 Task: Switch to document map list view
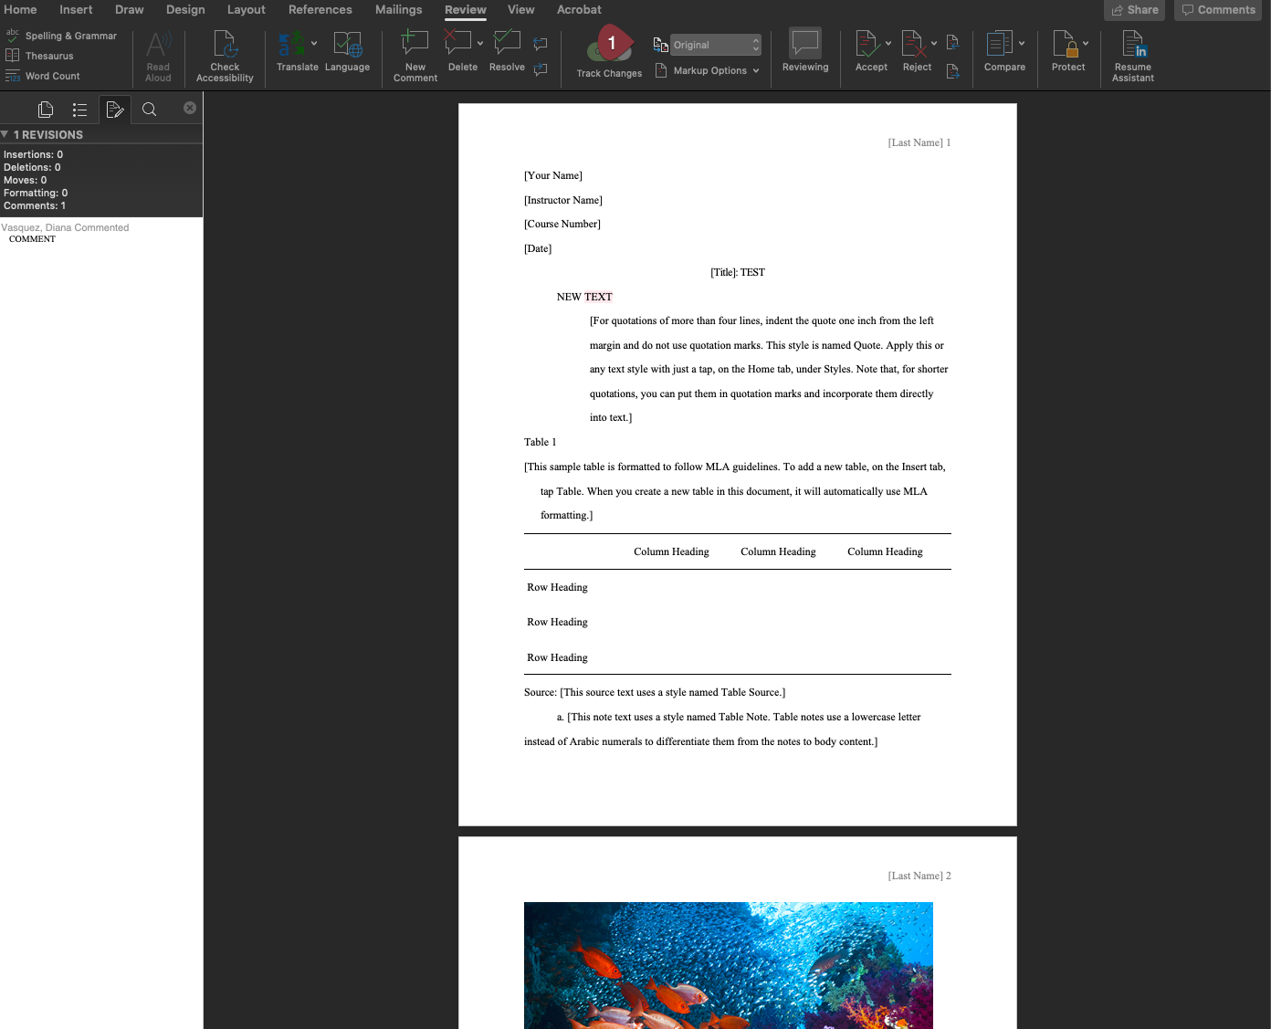coord(80,110)
